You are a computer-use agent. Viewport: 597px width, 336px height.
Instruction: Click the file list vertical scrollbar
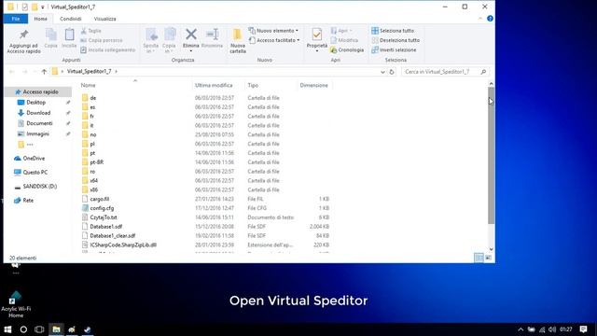tap(492, 156)
